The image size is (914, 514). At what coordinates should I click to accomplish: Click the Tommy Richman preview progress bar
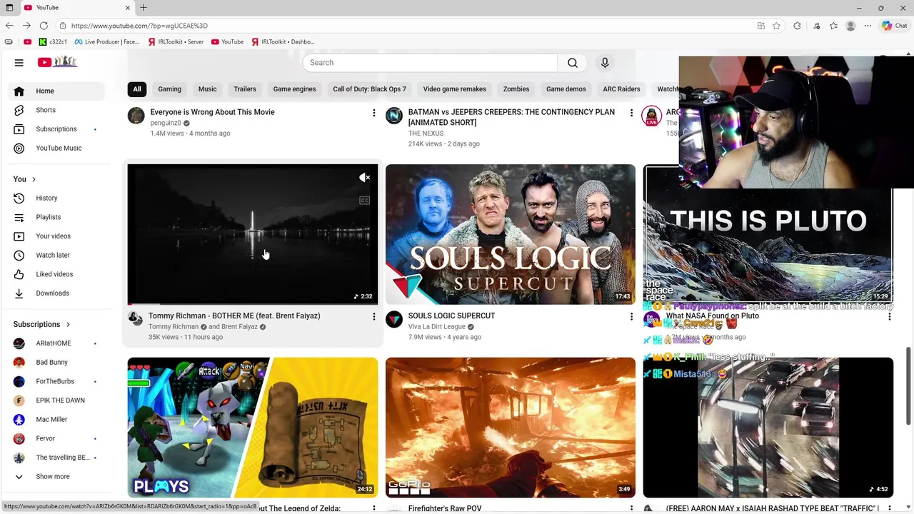click(253, 303)
